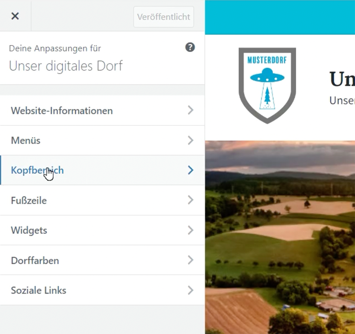Open the Website-Informationen section
This screenshot has width=355, height=334.
(62, 111)
